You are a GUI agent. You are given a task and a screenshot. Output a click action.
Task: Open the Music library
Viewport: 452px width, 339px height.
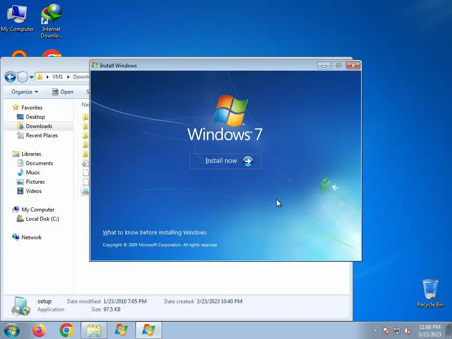pyautogui.click(x=33, y=173)
